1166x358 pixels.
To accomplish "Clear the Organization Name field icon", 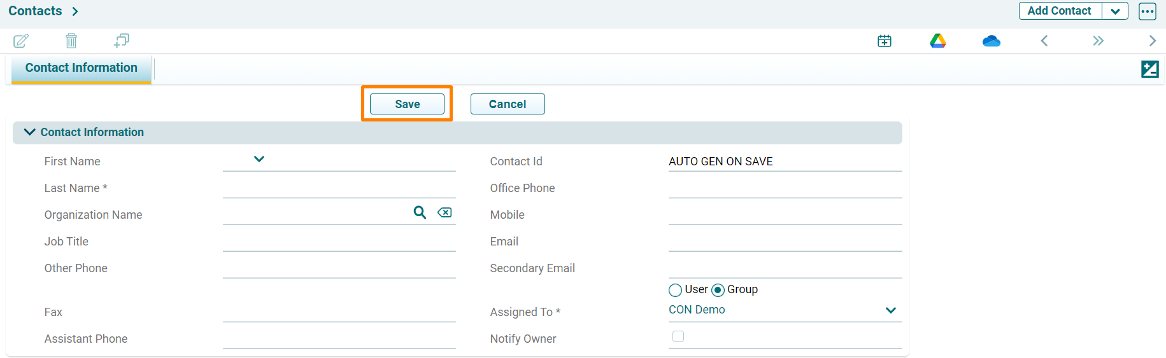I will pyautogui.click(x=444, y=212).
